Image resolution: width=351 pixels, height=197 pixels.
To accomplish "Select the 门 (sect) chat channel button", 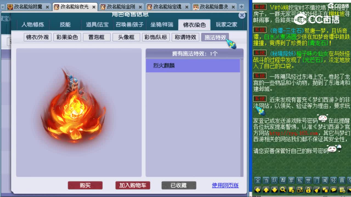I will coord(317,181).
